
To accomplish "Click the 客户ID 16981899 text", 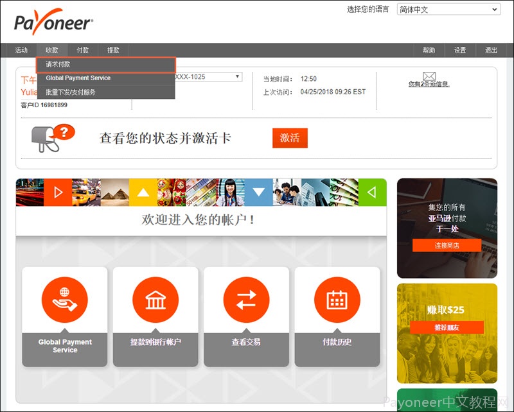I will point(44,105).
